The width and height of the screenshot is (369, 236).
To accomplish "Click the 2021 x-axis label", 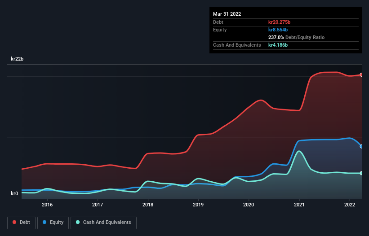I will pyautogui.click(x=299, y=205).
